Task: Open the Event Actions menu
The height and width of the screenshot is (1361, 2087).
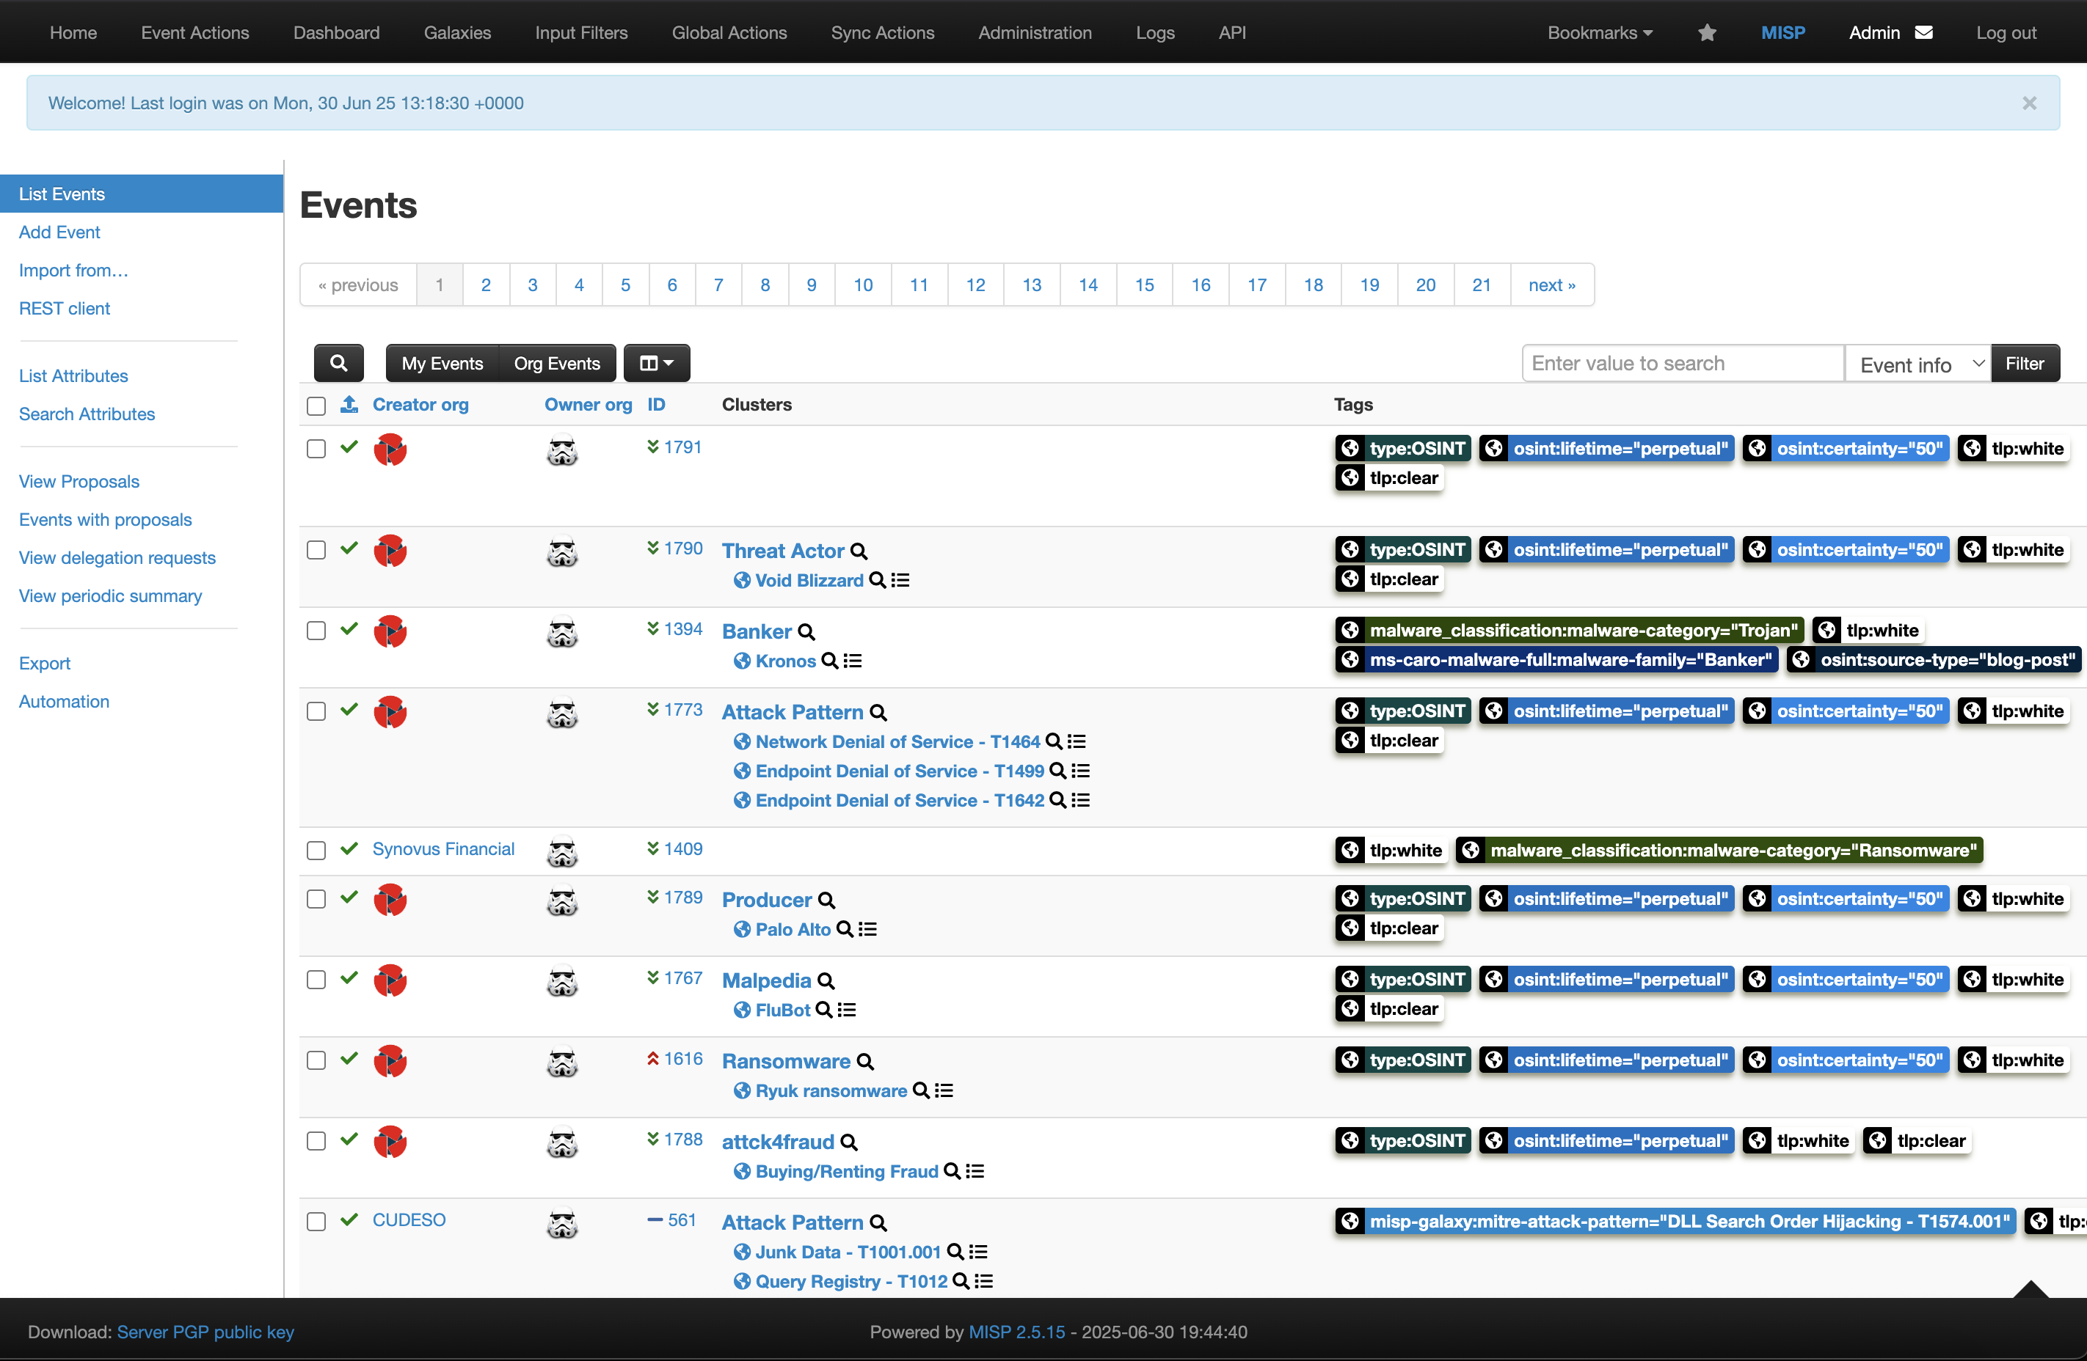Action: [x=194, y=32]
